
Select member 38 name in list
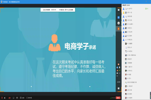[130, 98]
